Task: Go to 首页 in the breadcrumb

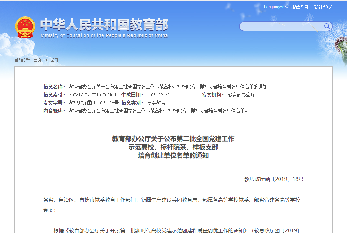Action: 37,60
